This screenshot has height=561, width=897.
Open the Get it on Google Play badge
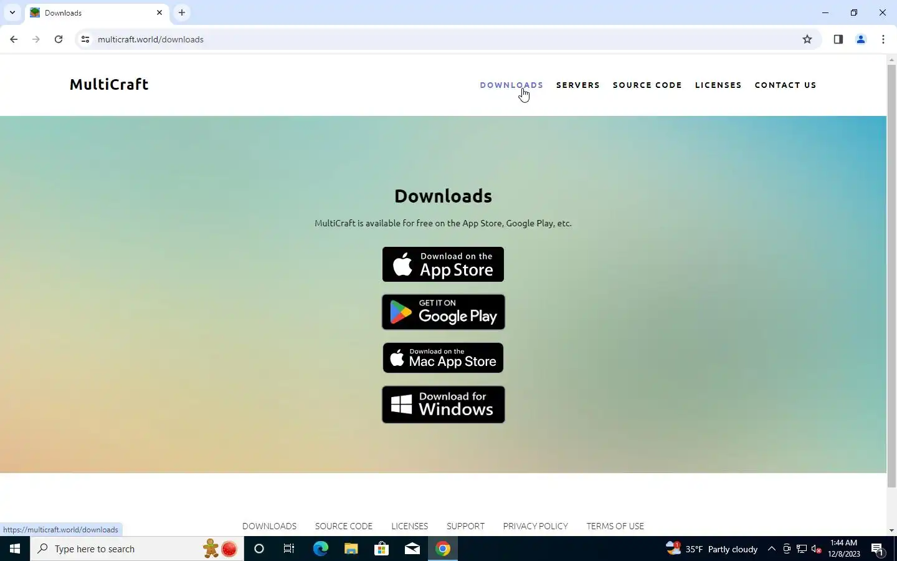(443, 312)
